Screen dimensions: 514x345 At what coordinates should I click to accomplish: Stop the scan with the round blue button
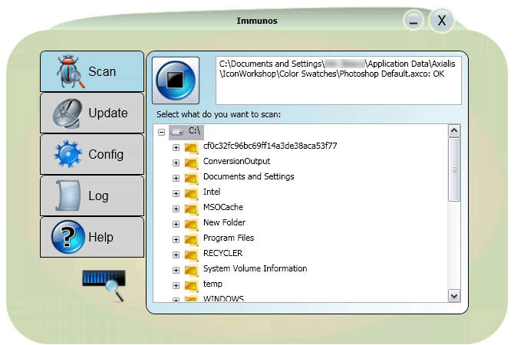click(176, 80)
